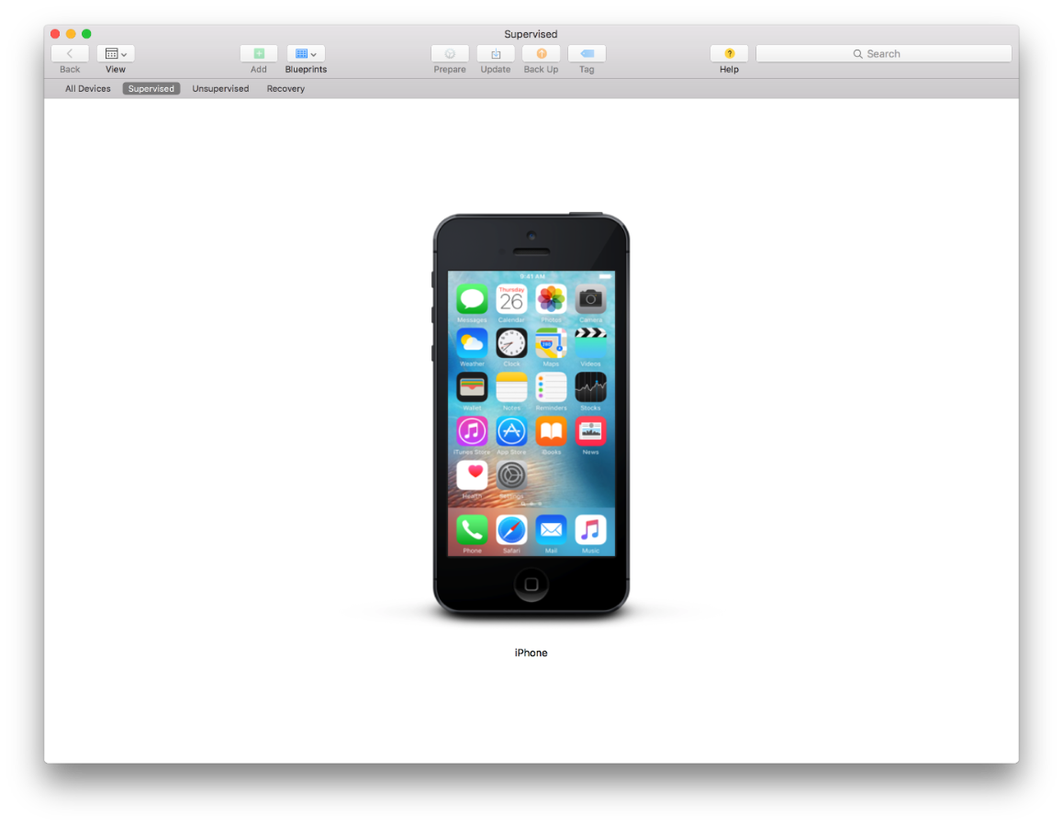Switch to the All Devices filter
This screenshot has height=826, width=1063.
(x=88, y=89)
